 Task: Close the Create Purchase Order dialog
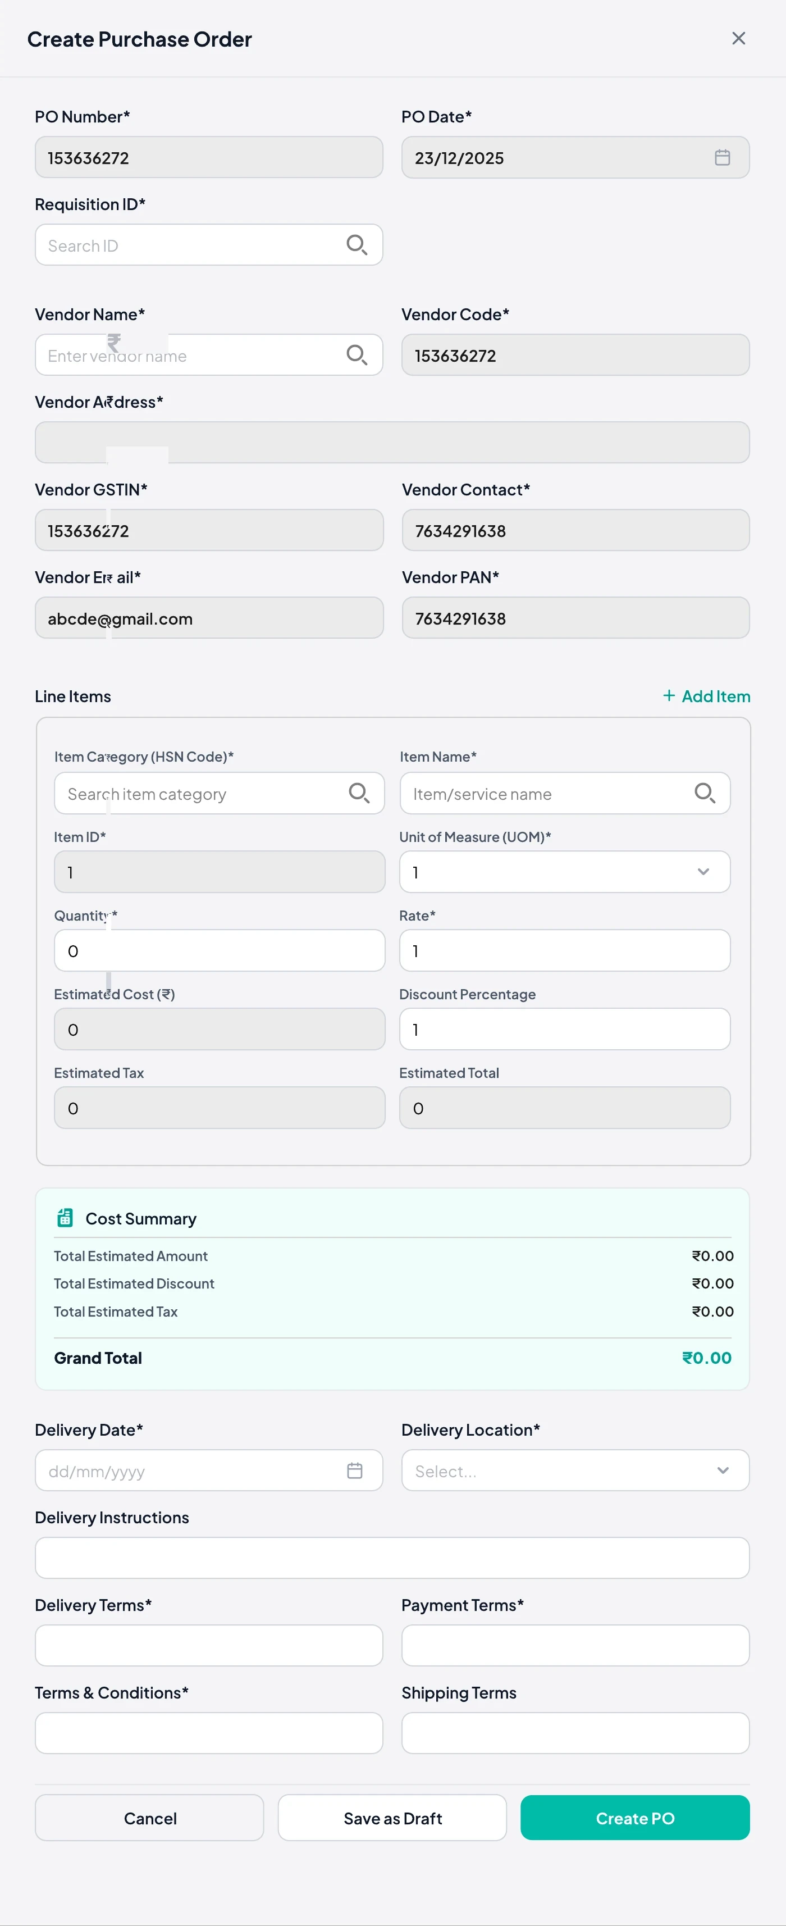click(738, 38)
